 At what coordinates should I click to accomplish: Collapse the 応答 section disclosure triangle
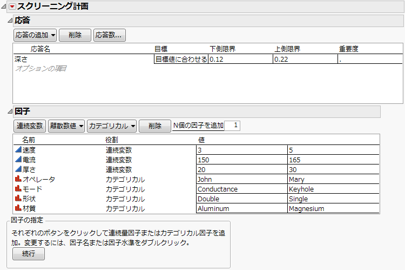point(9,21)
